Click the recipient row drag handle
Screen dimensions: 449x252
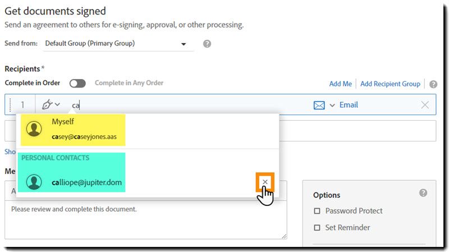[11, 105]
